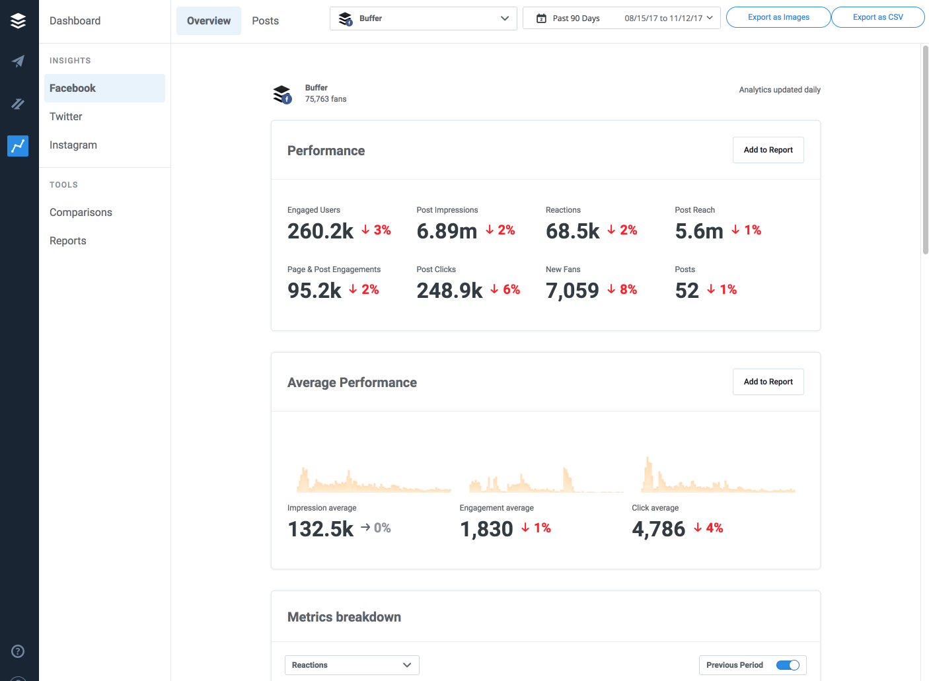Open the Reactions metric dropdown
The height and width of the screenshot is (681, 929).
352,665
